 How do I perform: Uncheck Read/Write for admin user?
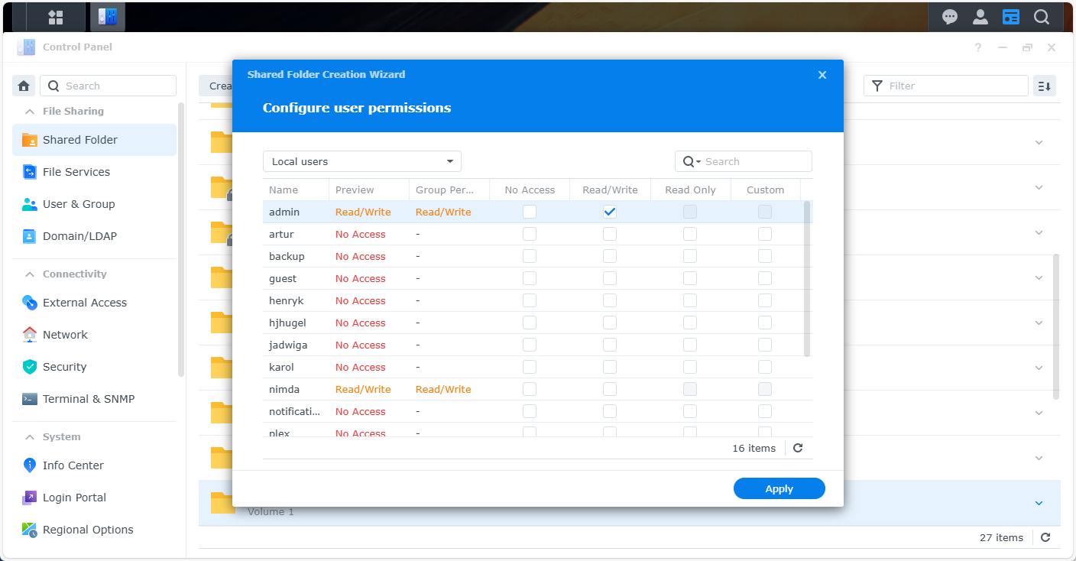point(610,212)
